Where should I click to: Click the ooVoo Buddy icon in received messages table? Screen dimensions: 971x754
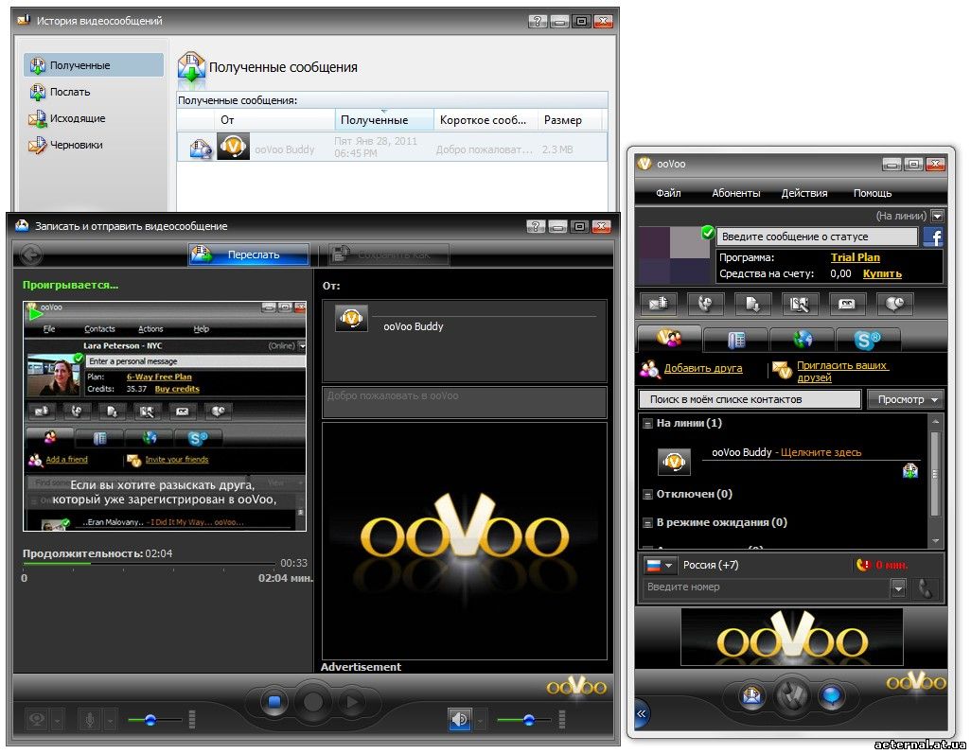(x=234, y=148)
